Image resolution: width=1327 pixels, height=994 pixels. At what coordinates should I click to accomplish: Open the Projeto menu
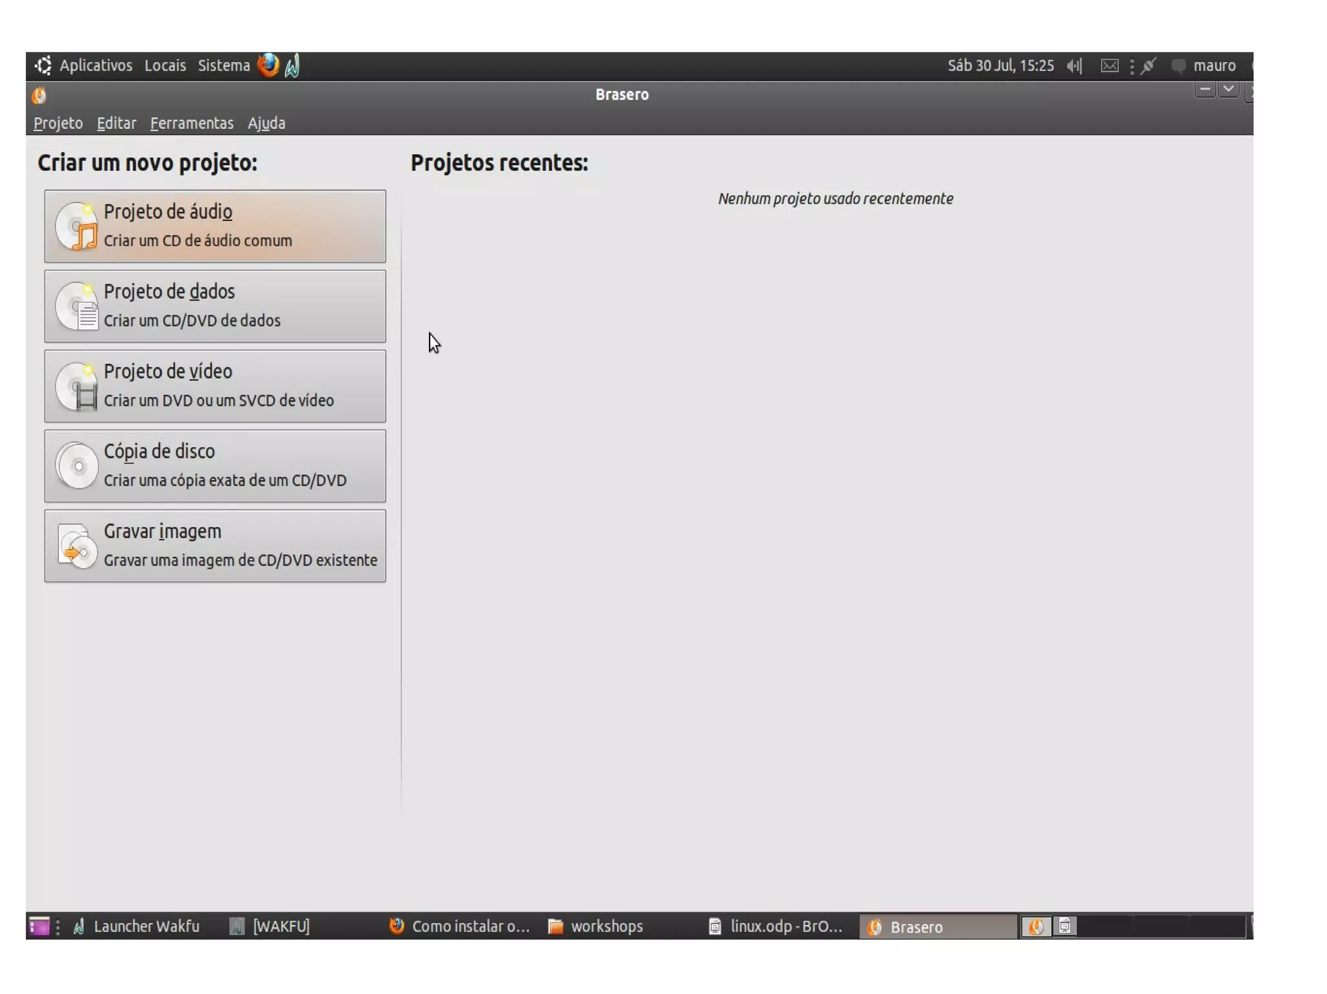pos(58,123)
